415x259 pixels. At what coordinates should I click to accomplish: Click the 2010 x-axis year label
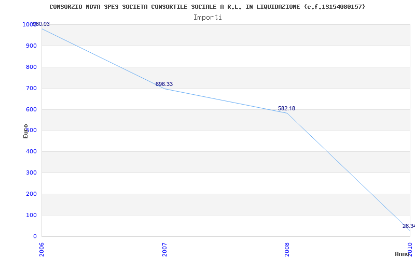(410, 249)
